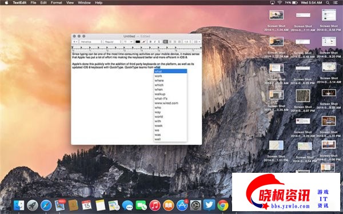Open the Safari icon in the Dock

click(46, 205)
